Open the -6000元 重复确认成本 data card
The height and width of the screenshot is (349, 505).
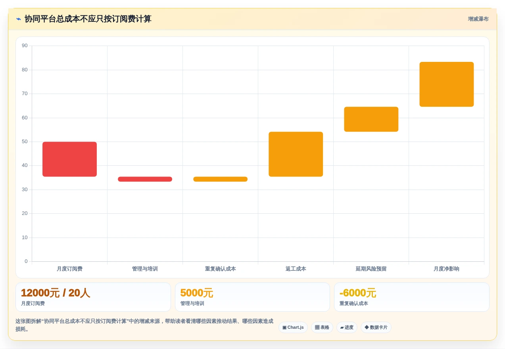(x=412, y=297)
